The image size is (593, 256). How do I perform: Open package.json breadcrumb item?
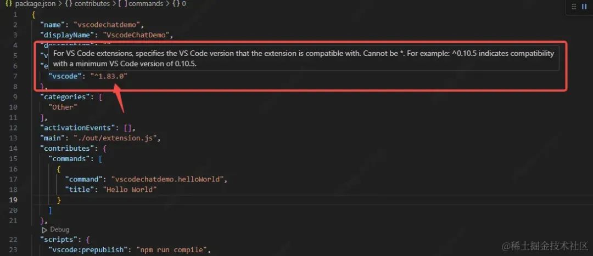click(x=36, y=4)
